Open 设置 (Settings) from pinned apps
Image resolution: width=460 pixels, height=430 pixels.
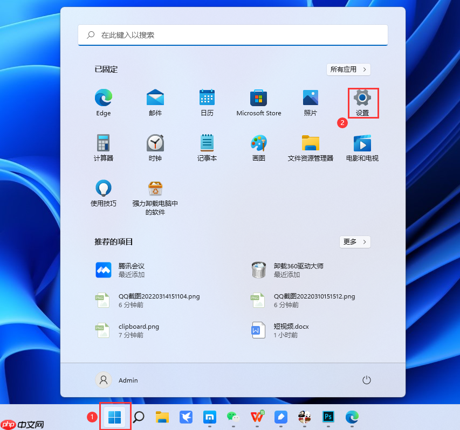pos(362,99)
